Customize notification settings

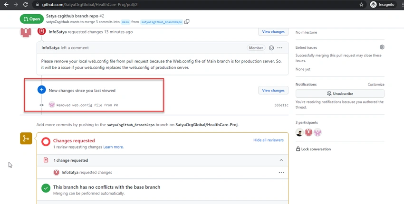pyautogui.click(x=375, y=84)
